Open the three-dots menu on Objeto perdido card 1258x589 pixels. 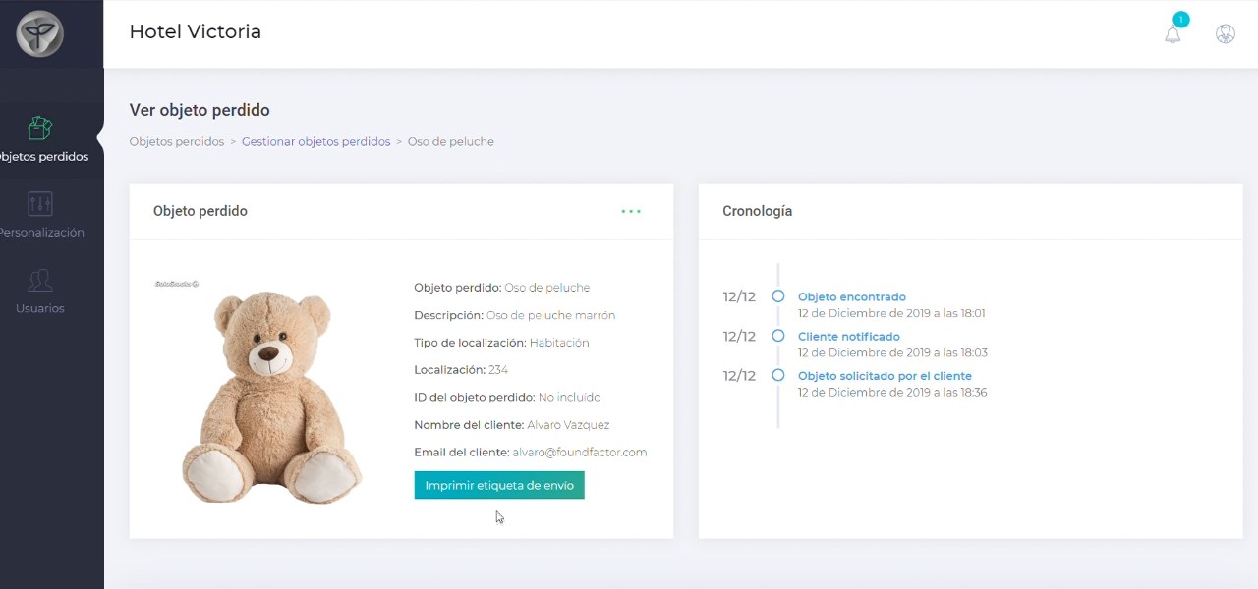pos(631,211)
